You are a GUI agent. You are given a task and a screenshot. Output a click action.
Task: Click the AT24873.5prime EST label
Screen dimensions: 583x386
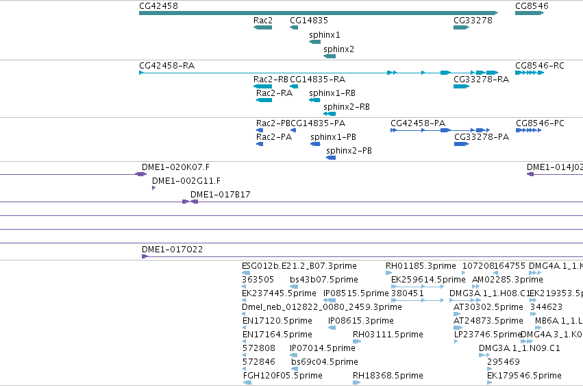tap(488, 322)
